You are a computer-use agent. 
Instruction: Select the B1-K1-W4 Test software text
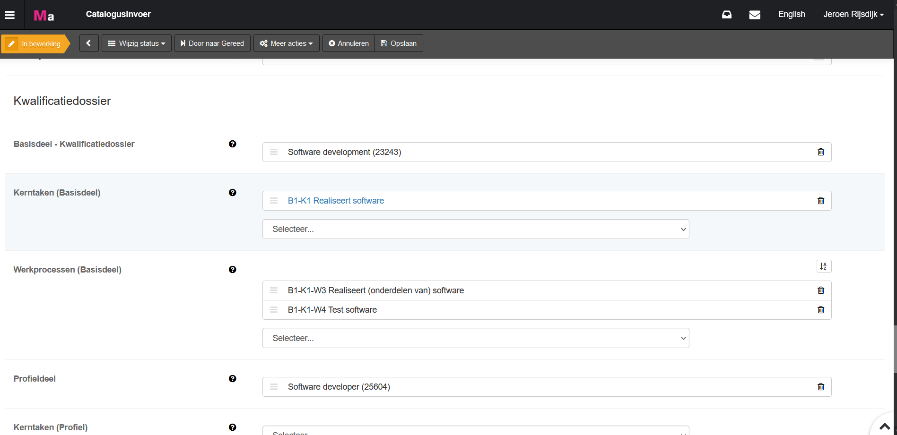click(x=332, y=310)
